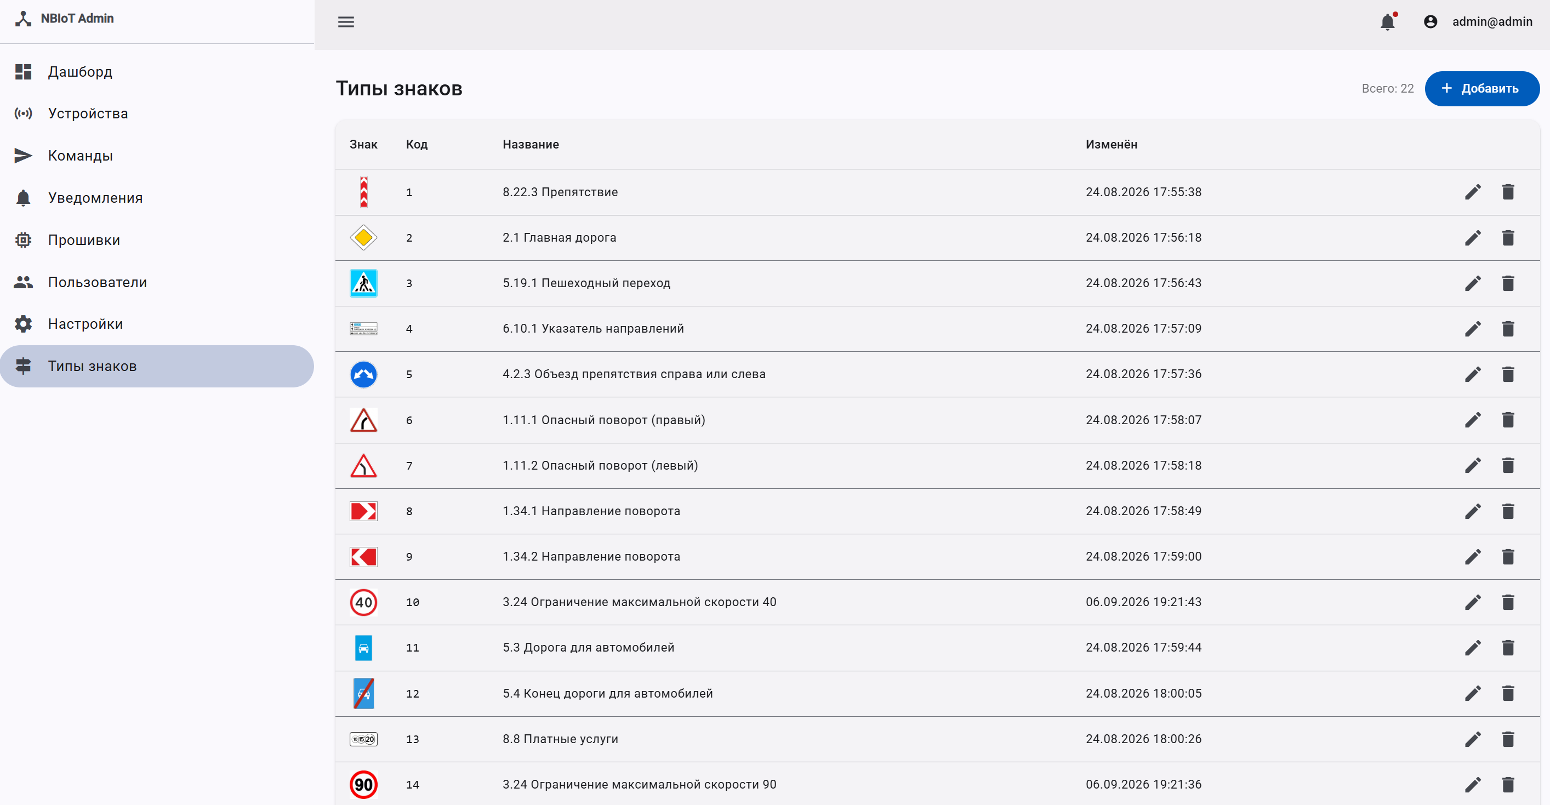Image resolution: width=1550 pixels, height=805 pixels.
Task: Click the Всего: 22 counter text
Action: tap(1388, 88)
